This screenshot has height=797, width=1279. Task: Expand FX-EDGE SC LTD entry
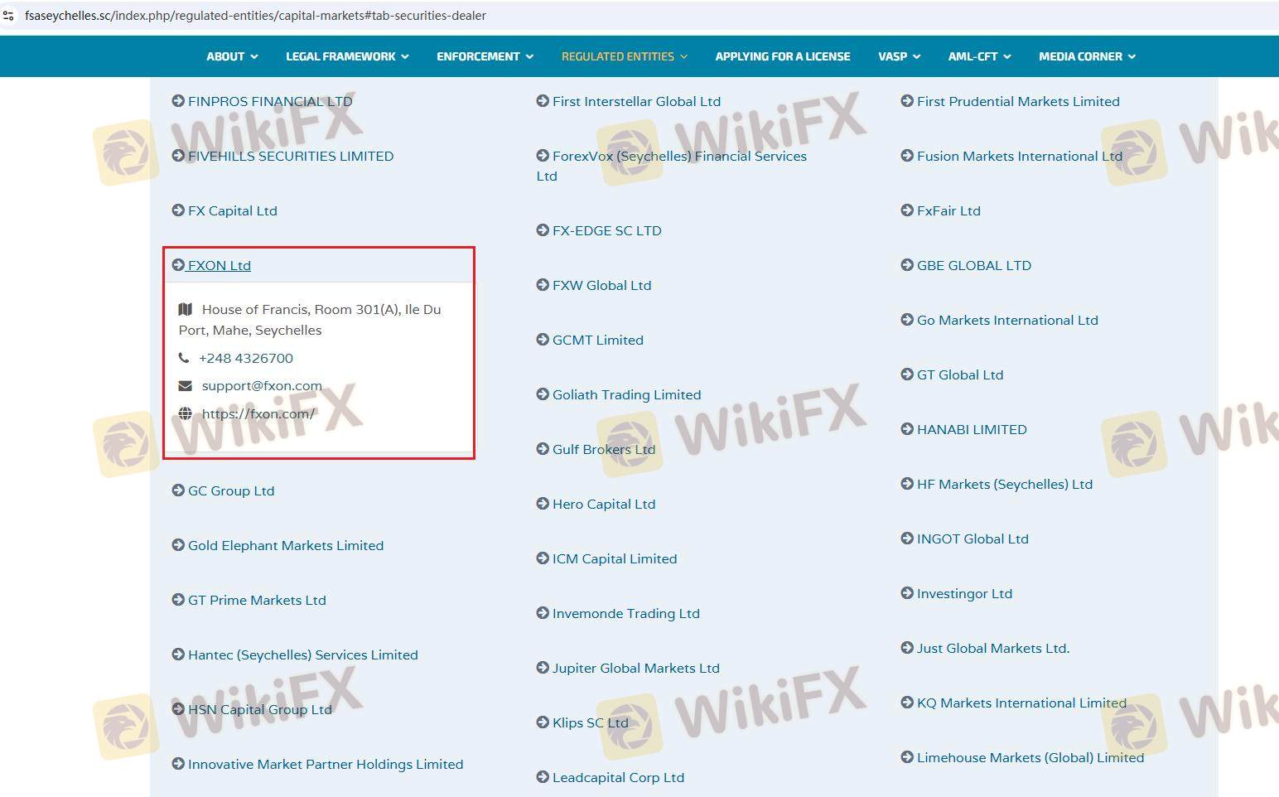pos(599,230)
